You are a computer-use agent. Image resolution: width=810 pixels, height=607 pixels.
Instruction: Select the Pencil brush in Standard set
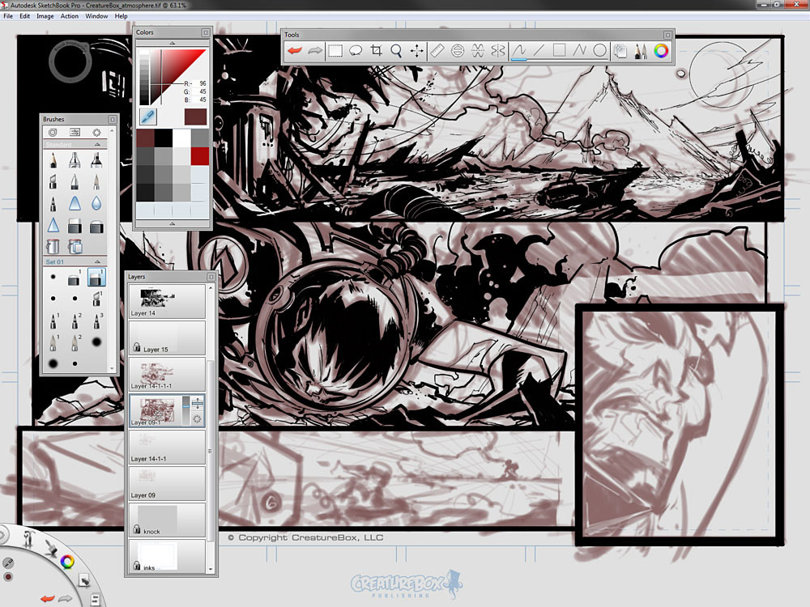point(53,160)
